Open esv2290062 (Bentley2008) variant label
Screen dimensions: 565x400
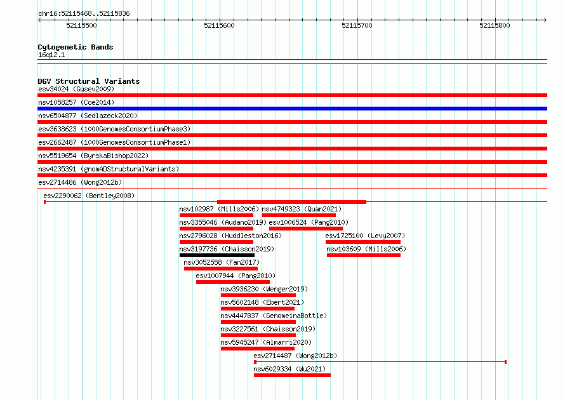coord(89,196)
